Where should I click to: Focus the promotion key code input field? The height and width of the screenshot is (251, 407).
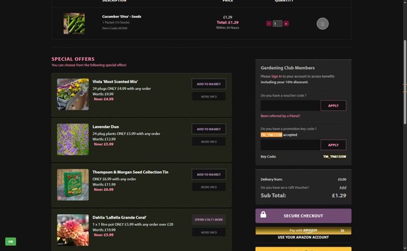291,145
